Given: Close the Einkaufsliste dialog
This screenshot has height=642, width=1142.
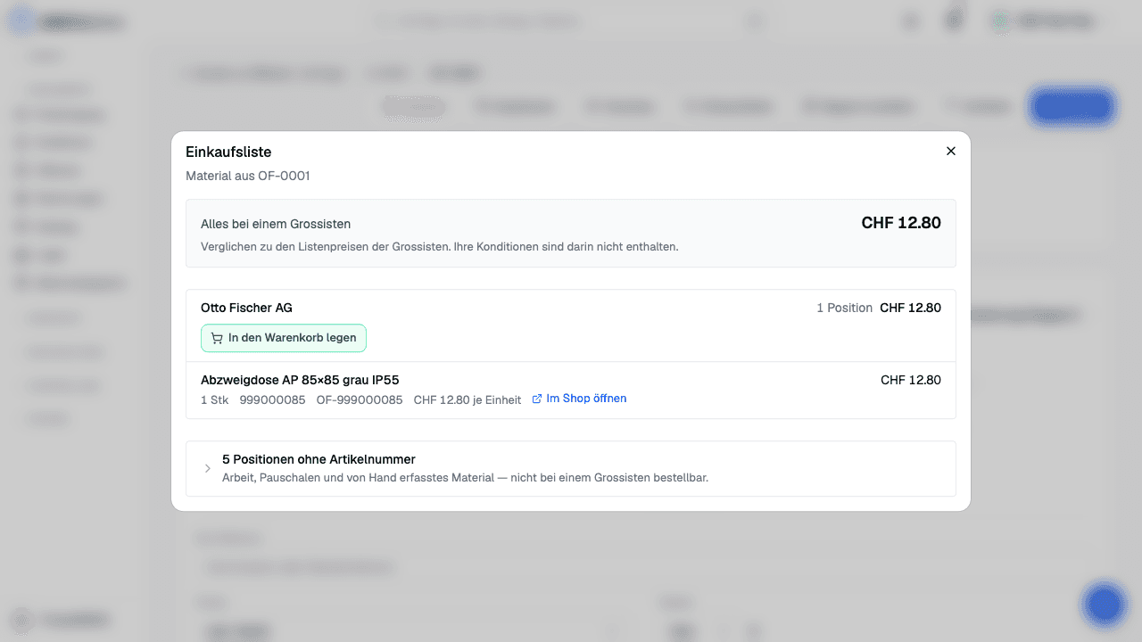Looking at the screenshot, I should pyautogui.click(x=951, y=151).
